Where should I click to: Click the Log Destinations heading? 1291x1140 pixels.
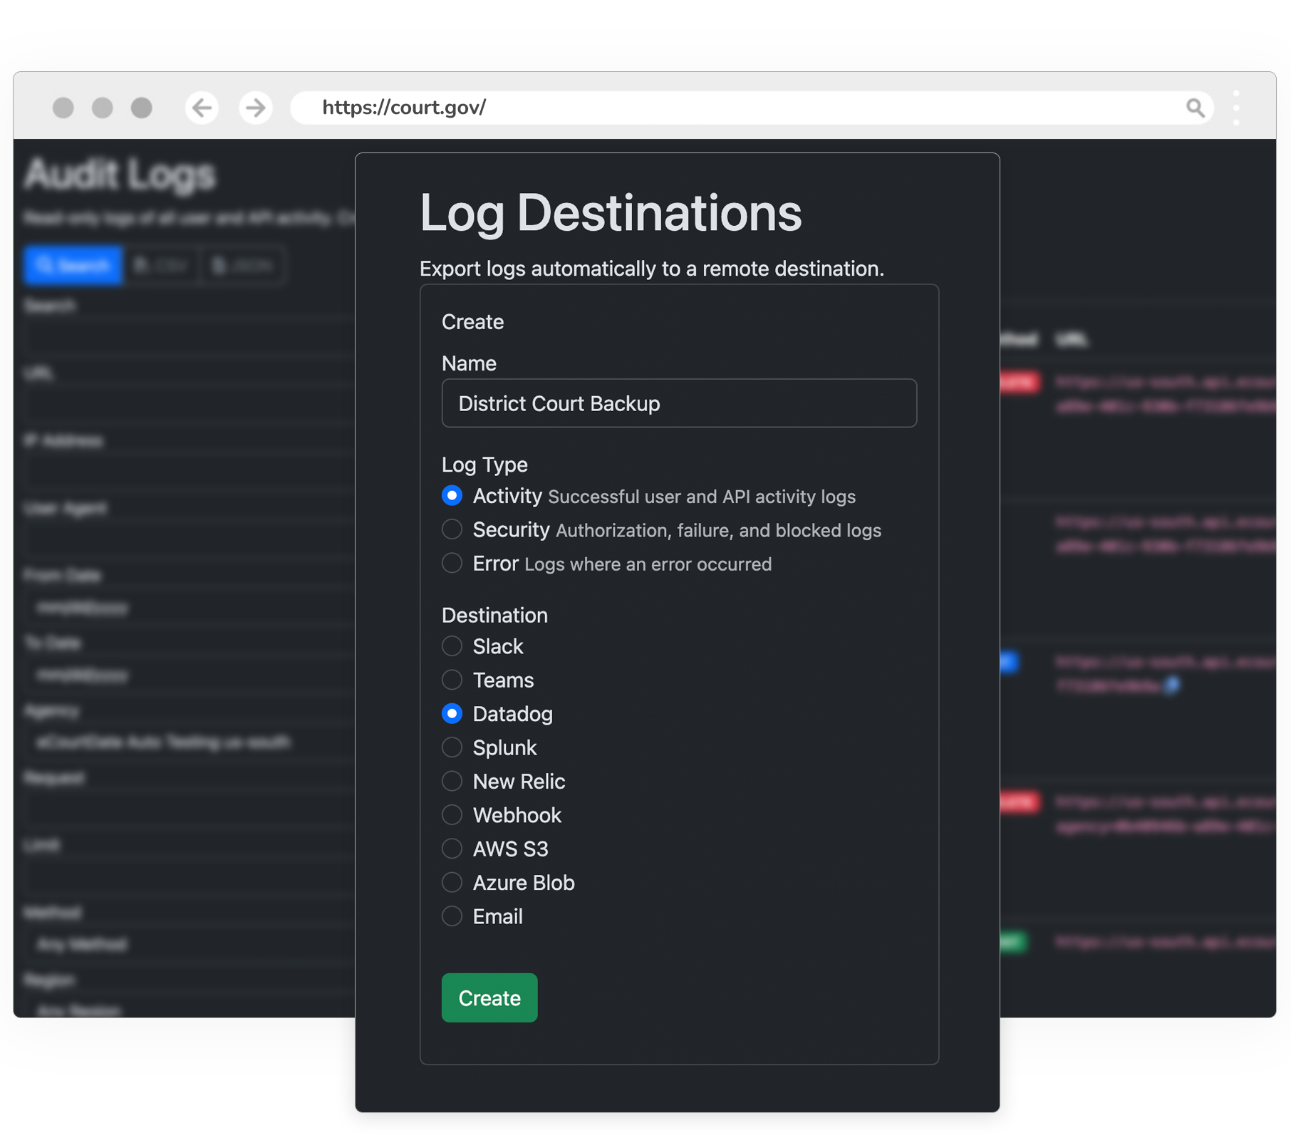click(x=611, y=212)
